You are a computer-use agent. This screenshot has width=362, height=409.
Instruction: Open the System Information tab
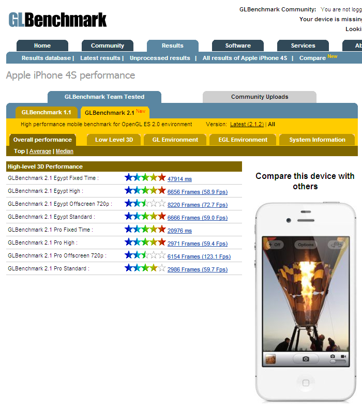click(x=317, y=140)
